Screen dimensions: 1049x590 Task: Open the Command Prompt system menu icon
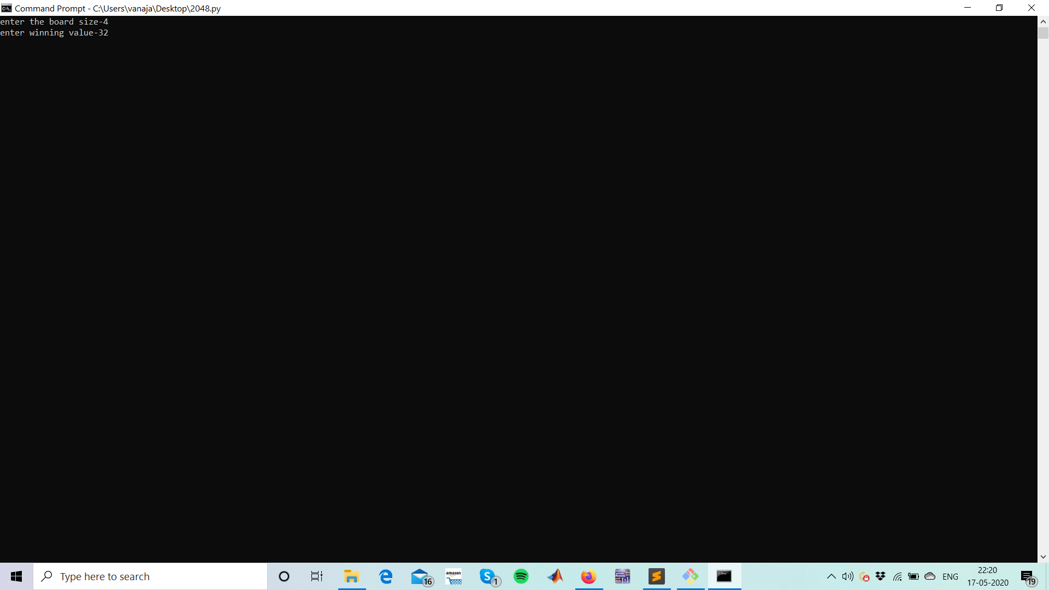point(7,8)
